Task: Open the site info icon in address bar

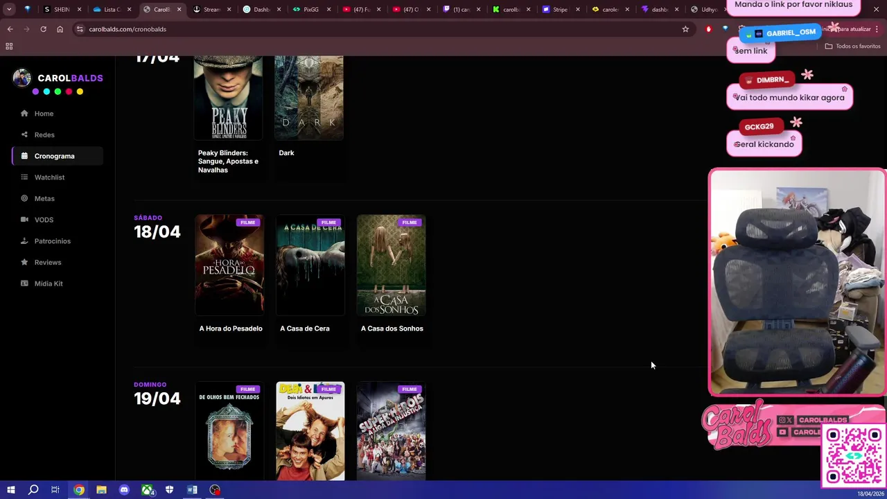Action: pyautogui.click(x=80, y=29)
